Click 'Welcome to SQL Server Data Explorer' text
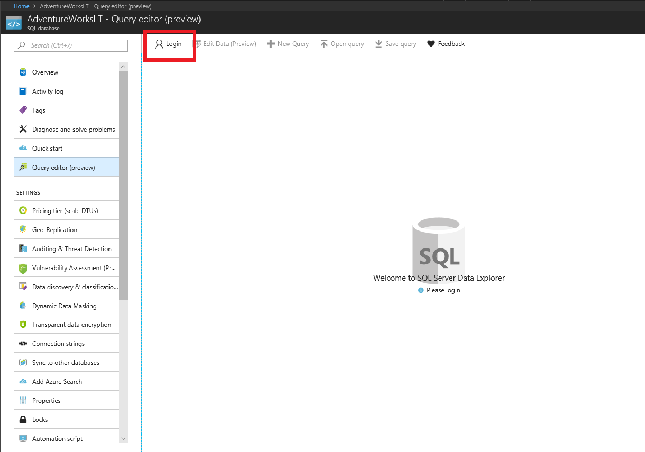 439,278
